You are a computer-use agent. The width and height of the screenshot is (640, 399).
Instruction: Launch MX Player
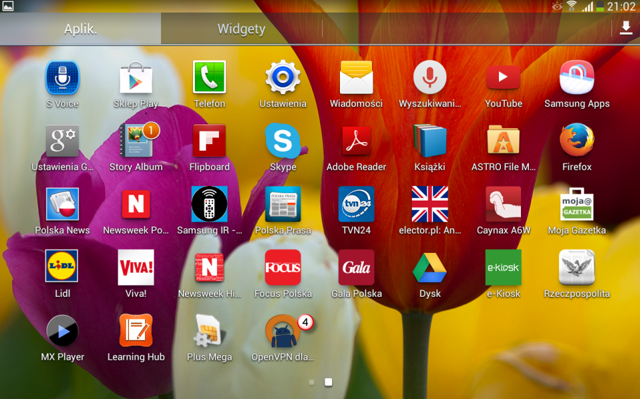[62, 331]
